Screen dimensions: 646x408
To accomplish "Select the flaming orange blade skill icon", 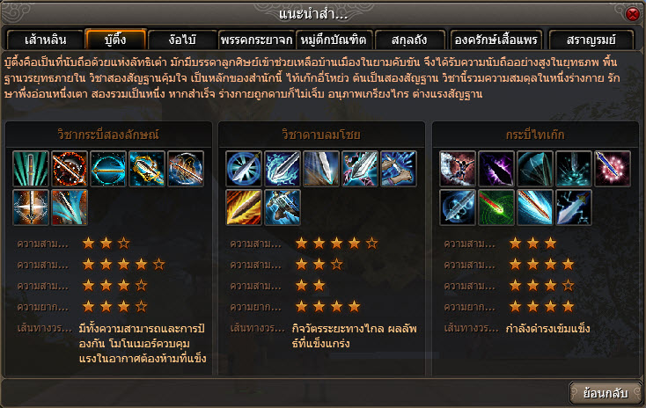I will click(244, 208).
